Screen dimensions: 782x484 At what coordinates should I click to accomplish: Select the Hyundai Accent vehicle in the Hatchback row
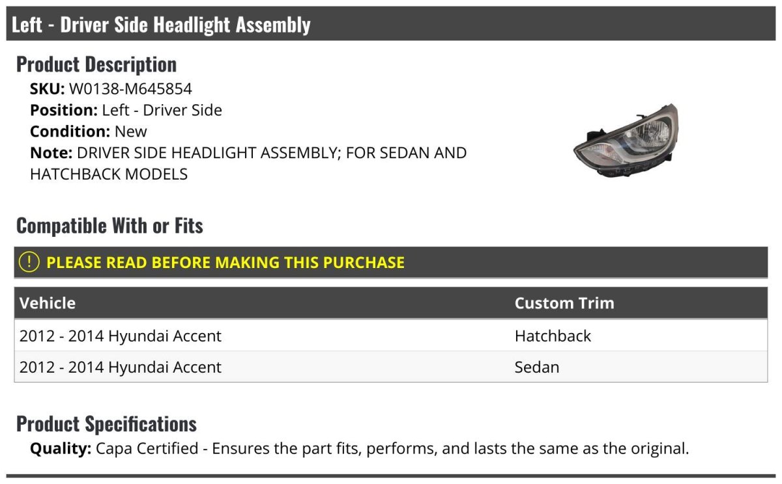pos(121,336)
